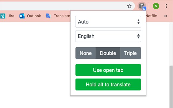Show hidden bookmarks with double chevron

(165, 16)
